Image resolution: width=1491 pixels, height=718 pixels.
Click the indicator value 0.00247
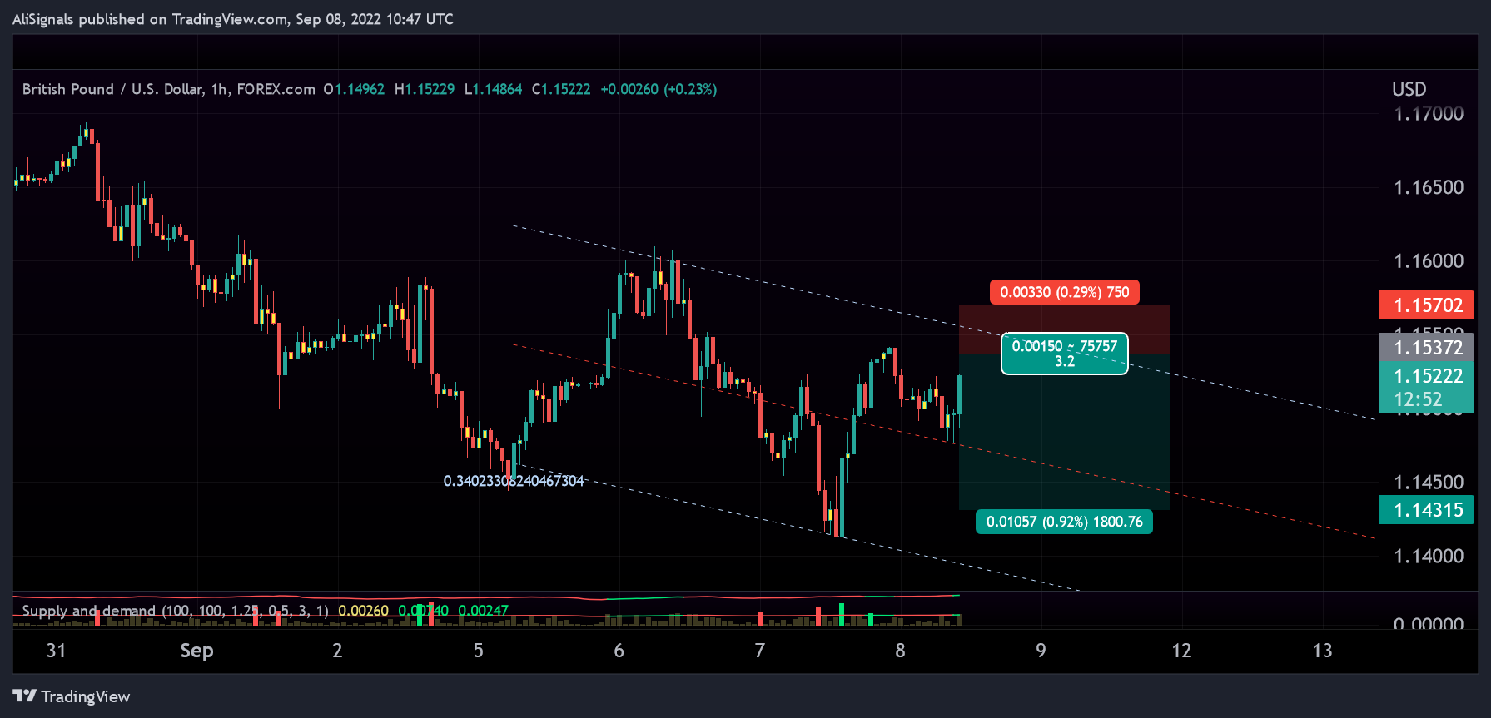pos(483,611)
